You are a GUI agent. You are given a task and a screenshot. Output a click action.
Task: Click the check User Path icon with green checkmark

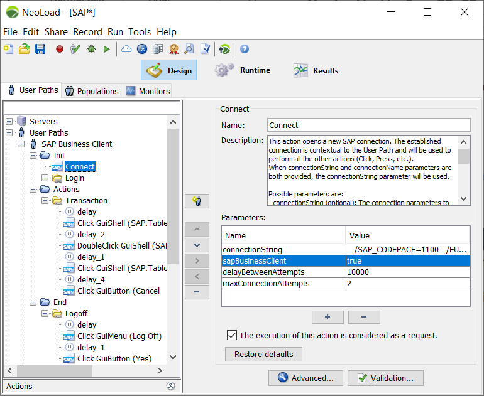coord(75,49)
